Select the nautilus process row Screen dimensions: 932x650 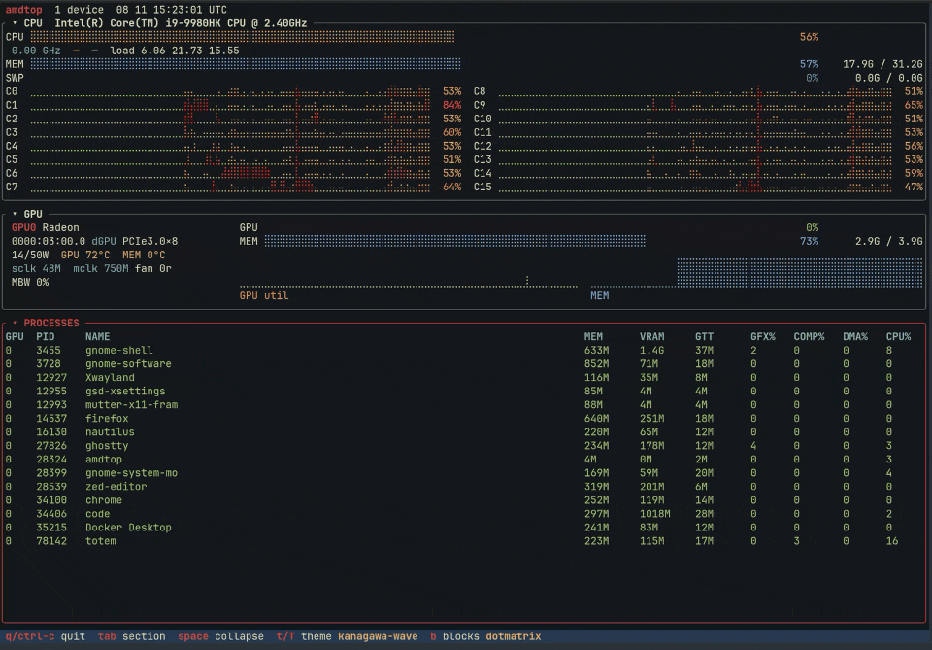(465, 432)
